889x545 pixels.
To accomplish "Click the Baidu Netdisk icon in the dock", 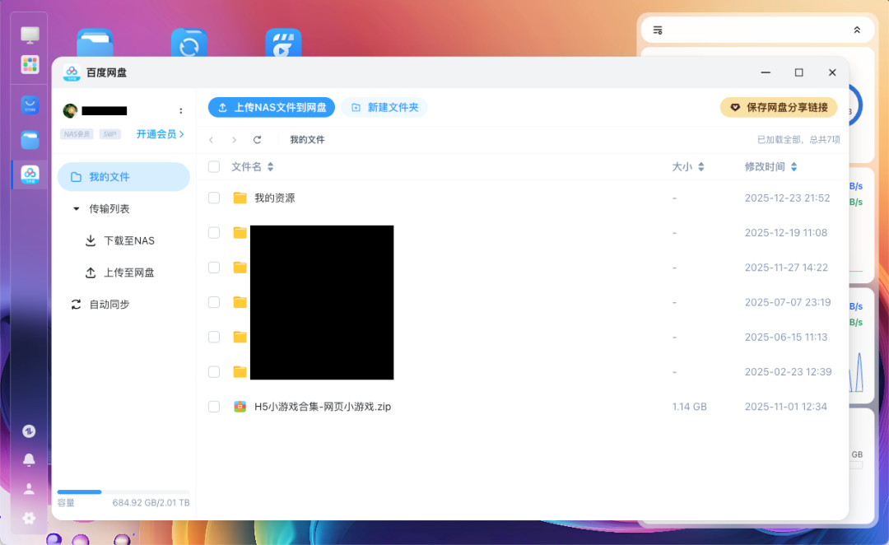I will point(28,174).
